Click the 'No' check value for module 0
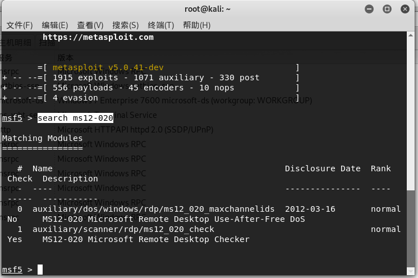 coord(12,219)
